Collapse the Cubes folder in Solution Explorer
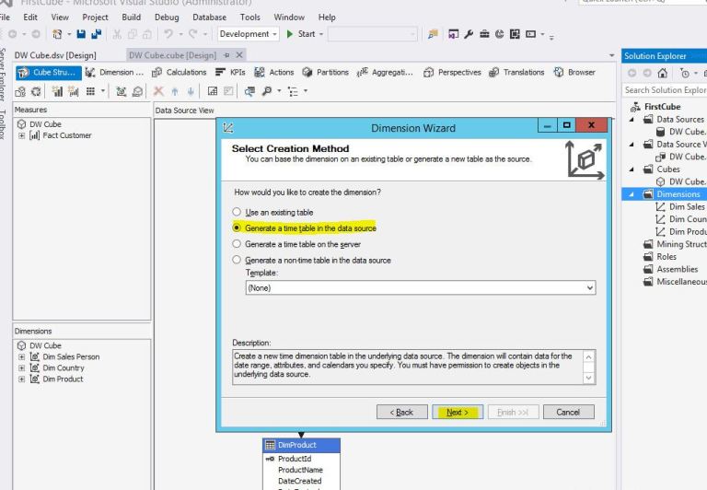The width and height of the screenshot is (707, 490). pyautogui.click(x=632, y=169)
